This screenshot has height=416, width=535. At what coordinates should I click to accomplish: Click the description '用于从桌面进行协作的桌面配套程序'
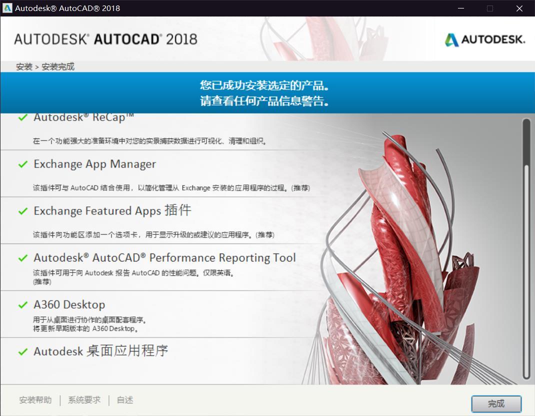[89, 320]
